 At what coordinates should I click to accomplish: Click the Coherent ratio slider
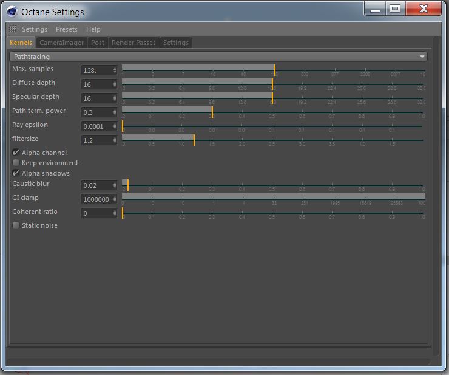[x=274, y=213]
